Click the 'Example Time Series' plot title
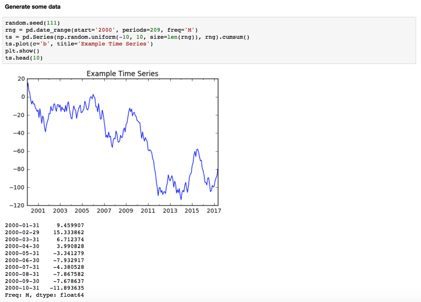 [x=123, y=74]
